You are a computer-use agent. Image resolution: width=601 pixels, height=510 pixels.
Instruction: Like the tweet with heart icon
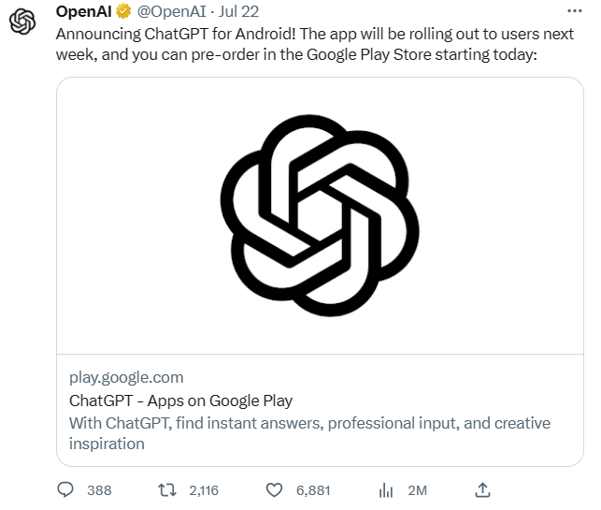pos(274,490)
